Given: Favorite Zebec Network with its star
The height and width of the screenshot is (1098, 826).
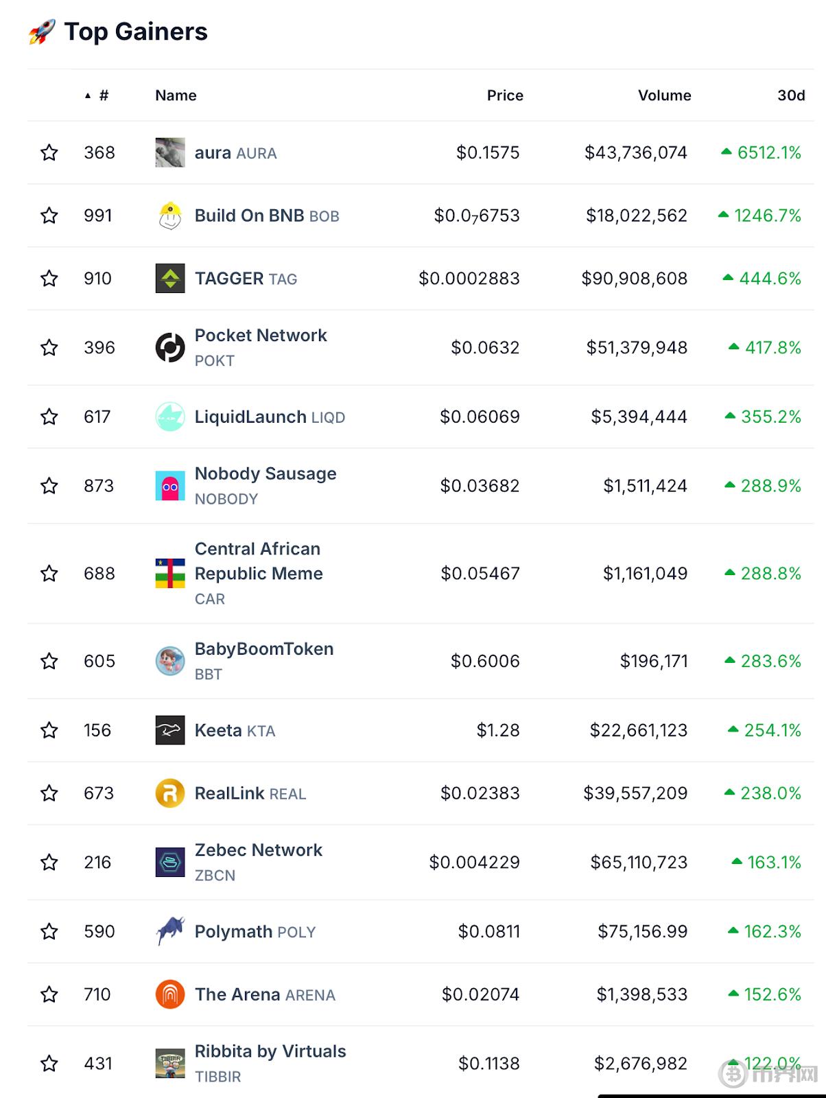Looking at the screenshot, I should 49,862.
